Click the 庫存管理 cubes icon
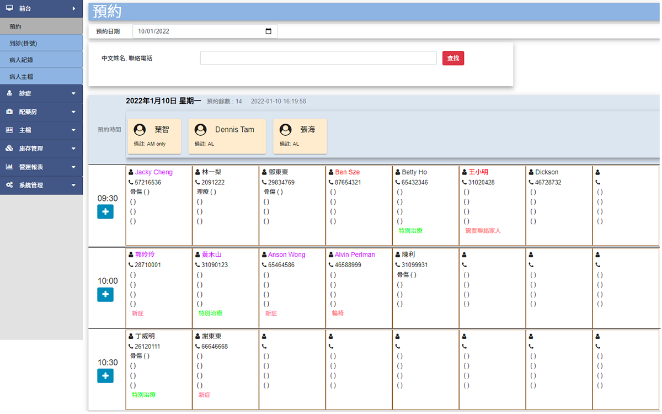This screenshot has width=662, height=414. (x=9, y=148)
